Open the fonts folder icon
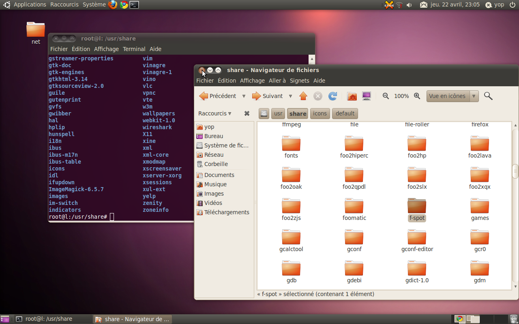Viewport: 519px width, 324px height. tap(291, 143)
